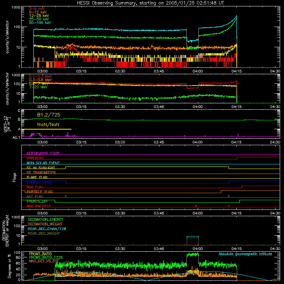This screenshot has height=284, width=284.
Task: Click the Absolute geomagnetic latitude label
Action: (x=245, y=254)
